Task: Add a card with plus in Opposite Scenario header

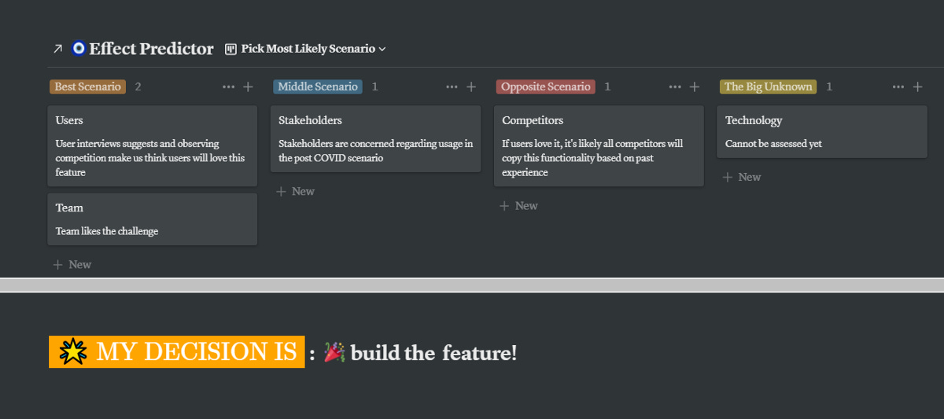Action: [695, 87]
